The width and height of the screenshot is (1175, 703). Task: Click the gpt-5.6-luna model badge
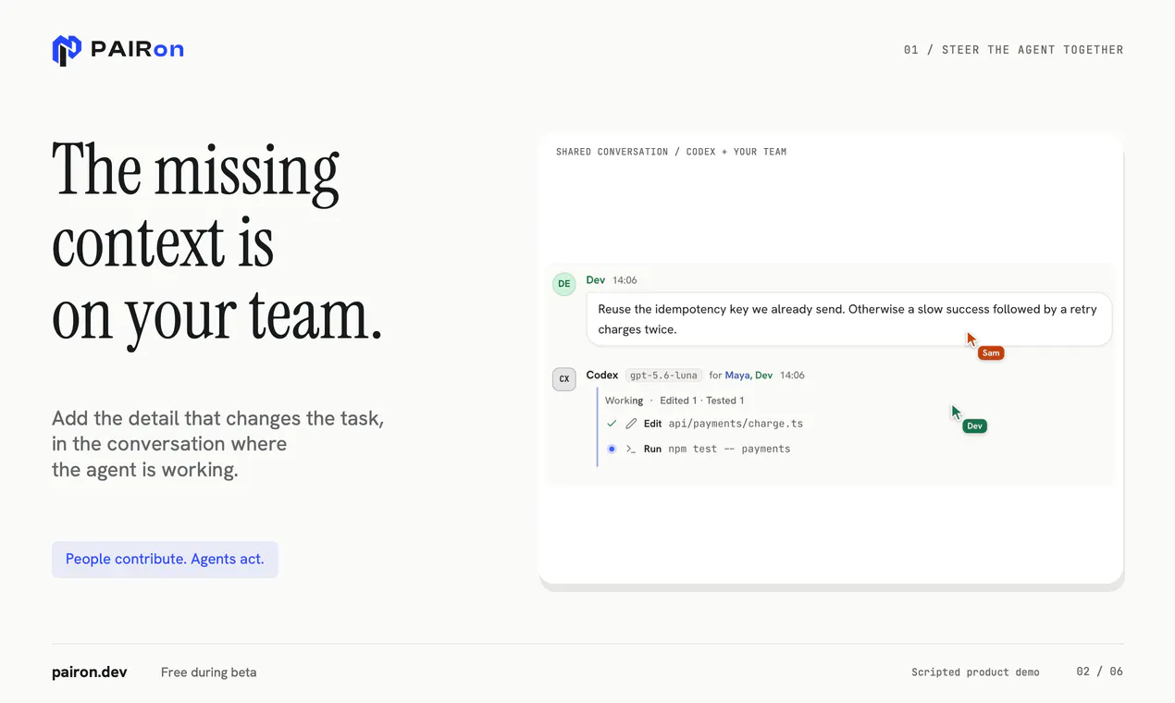tap(663, 376)
